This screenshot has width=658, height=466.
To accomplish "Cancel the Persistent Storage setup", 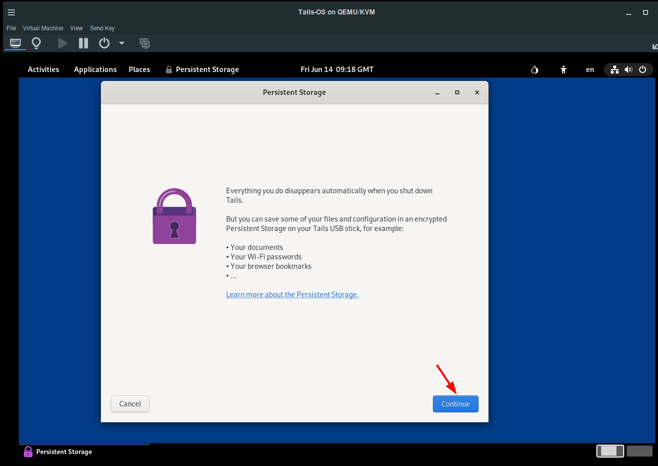I will (x=130, y=404).
